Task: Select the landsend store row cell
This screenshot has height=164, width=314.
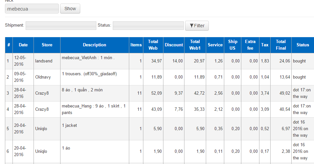Action: point(47,61)
